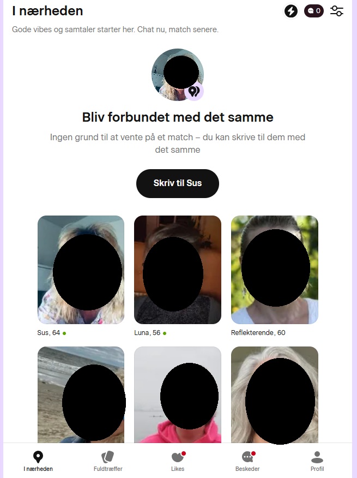
Task: Open the Beskeder tab
Action: (x=247, y=461)
